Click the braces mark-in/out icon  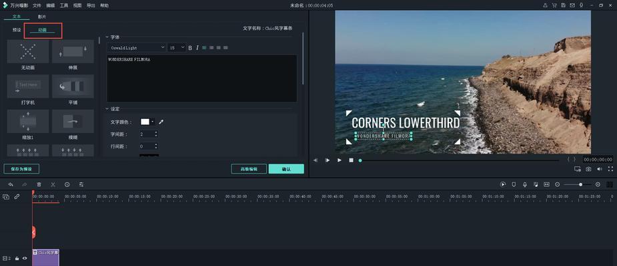[x=572, y=160]
